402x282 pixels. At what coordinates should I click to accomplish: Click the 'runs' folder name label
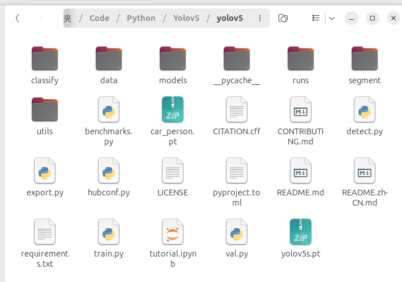coord(301,80)
